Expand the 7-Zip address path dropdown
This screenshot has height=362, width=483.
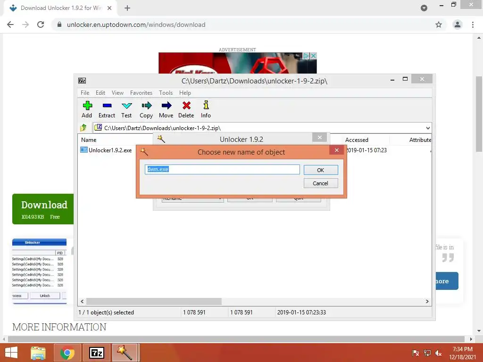click(x=428, y=128)
